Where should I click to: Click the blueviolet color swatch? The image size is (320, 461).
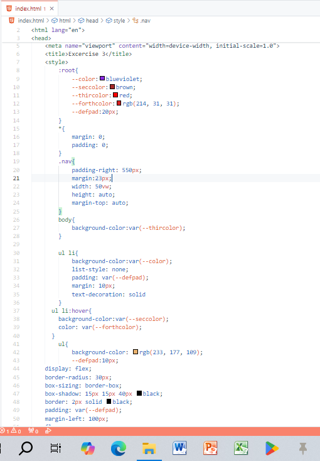[102, 79]
